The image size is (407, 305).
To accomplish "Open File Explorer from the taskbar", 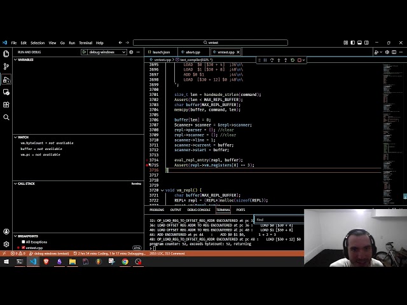I will [72, 262].
